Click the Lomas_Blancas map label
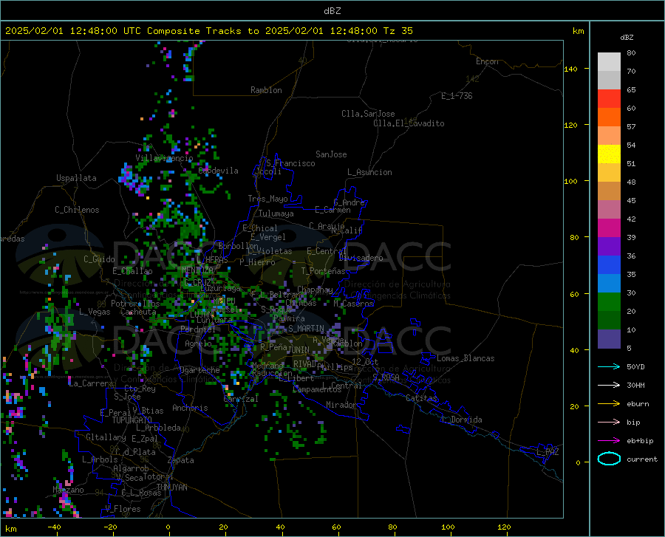 tap(465, 358)
